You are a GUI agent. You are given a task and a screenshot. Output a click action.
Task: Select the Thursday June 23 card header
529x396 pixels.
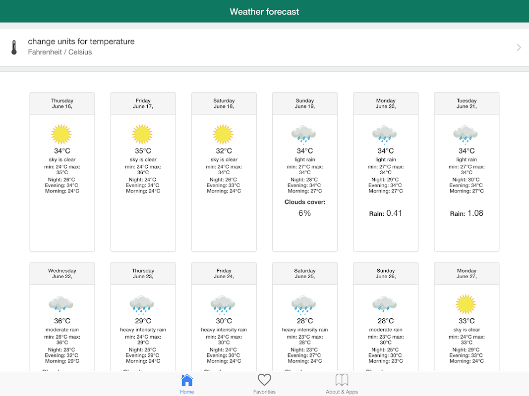click(x=143, y=273)
